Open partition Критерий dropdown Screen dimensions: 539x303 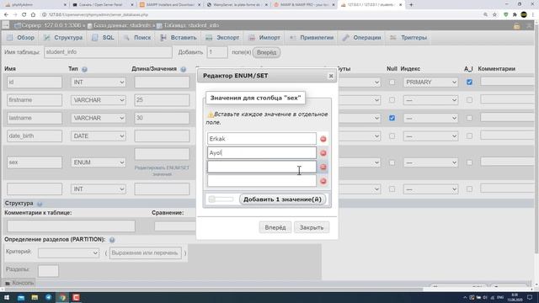[69, 253]
